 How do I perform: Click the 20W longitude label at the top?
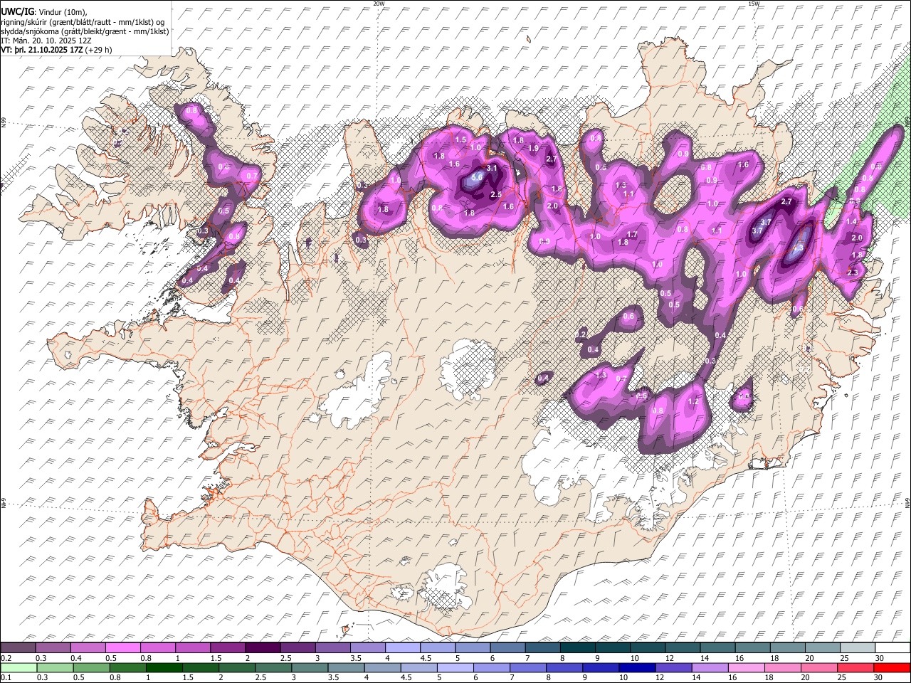point(379,4)
